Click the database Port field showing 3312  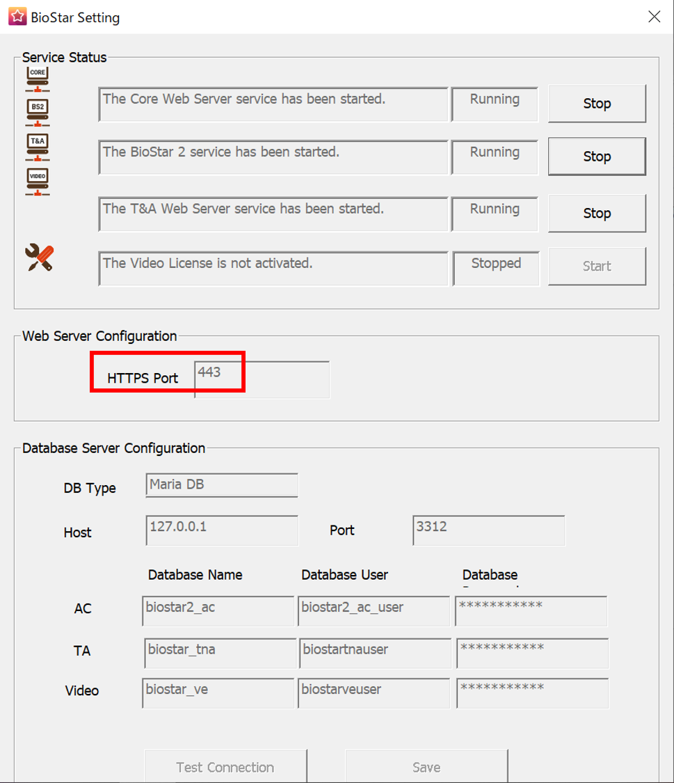[488, 530]
